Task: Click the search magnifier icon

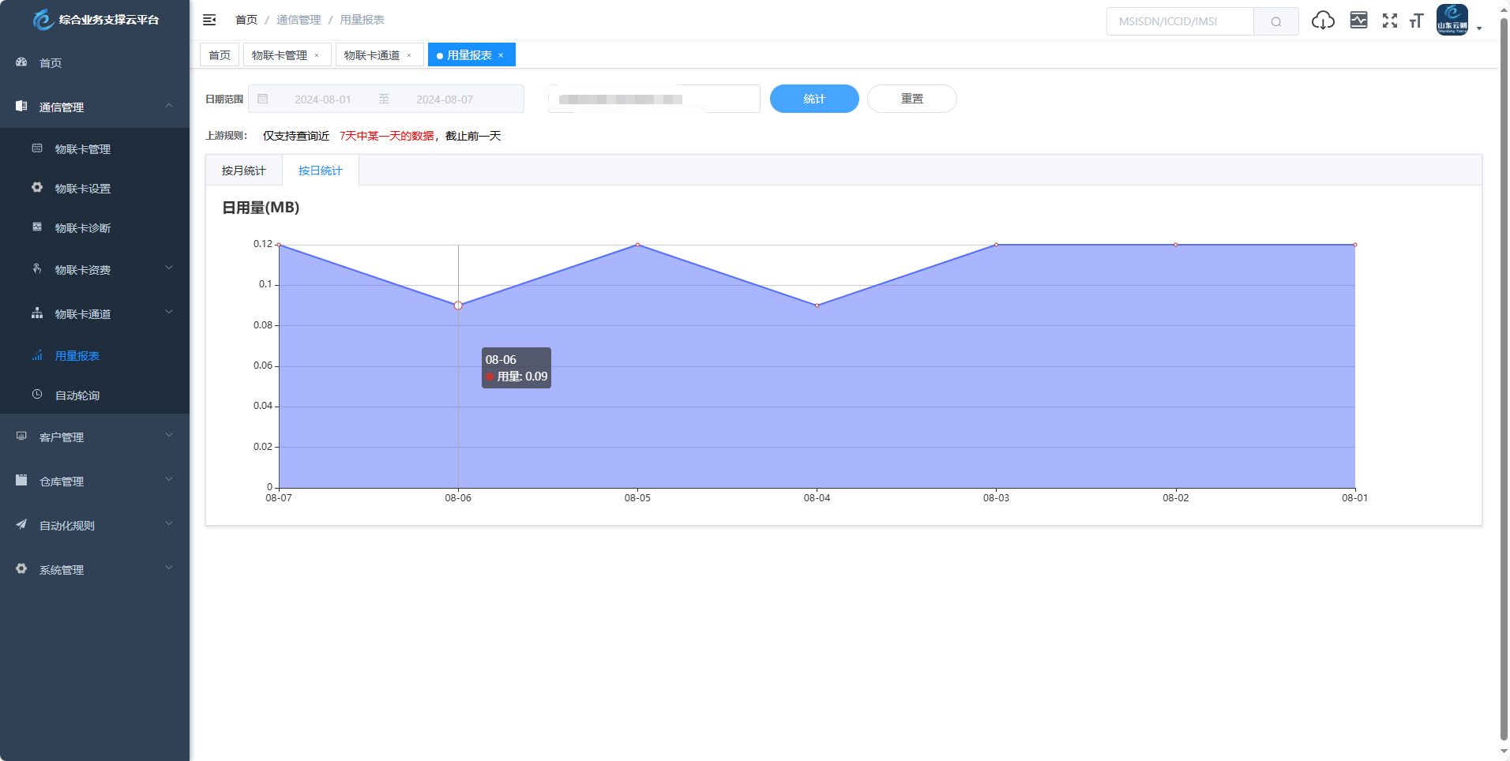Action: click(1275, 21)
